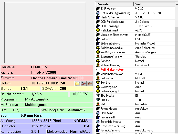Click the clock icon next to Datum der Digitalisierung
The width and height of the screenshot is (178, 134).
98,13
